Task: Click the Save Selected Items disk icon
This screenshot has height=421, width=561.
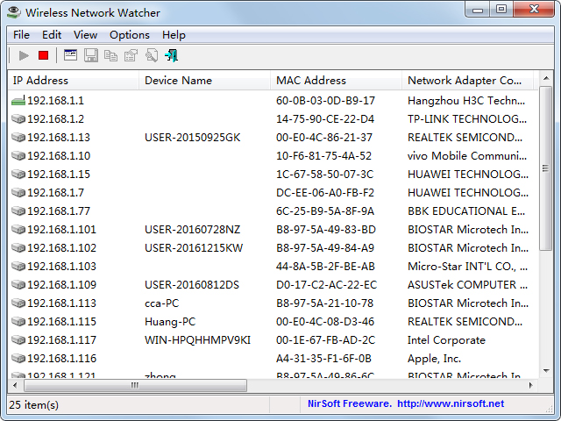Action: (91, 55)
